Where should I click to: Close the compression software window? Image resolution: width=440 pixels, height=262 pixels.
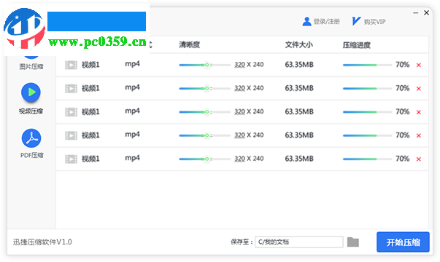(x=427, y=12)
